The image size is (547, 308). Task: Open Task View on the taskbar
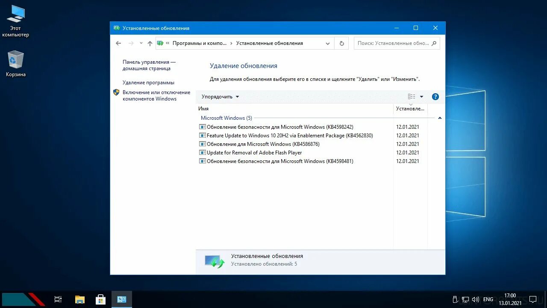coord(58,299)
